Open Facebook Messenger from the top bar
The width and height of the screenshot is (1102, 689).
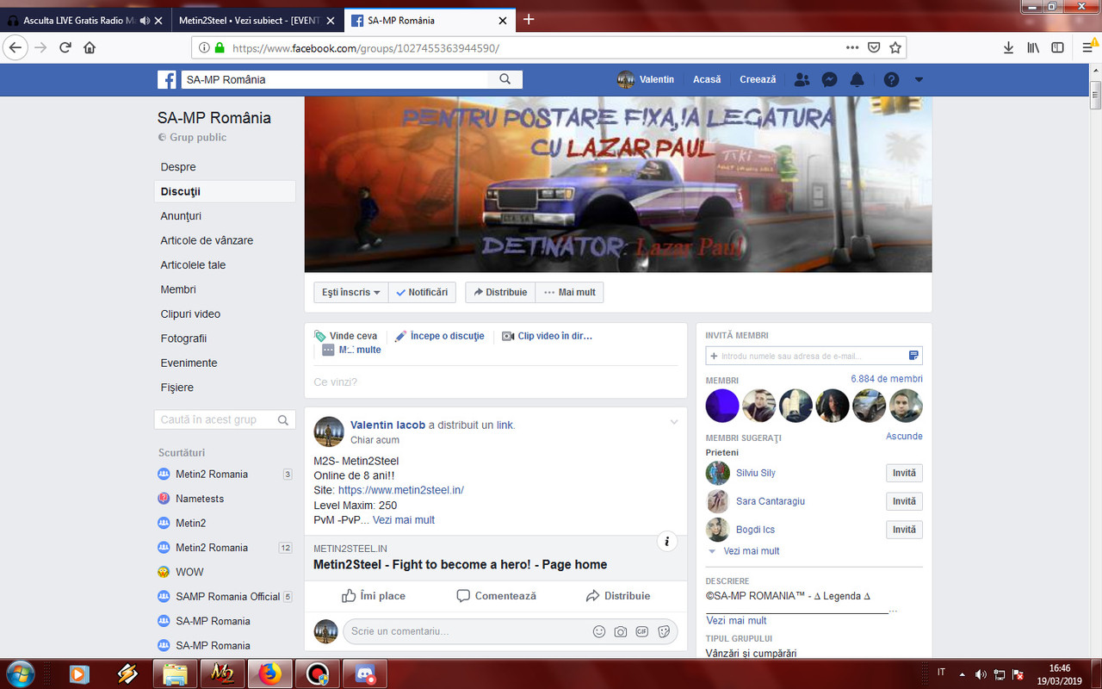(828, 79)
